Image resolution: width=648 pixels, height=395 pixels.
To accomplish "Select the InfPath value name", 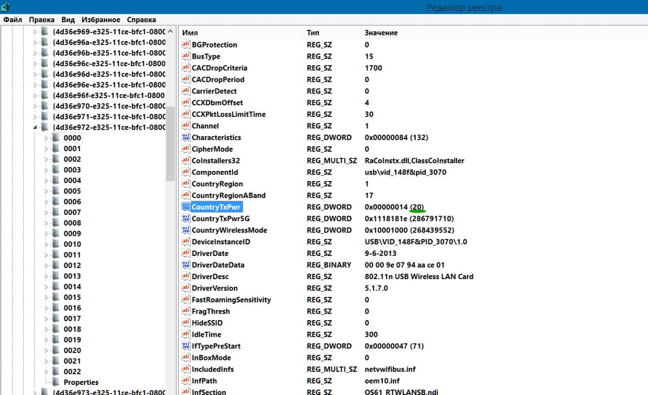I will (x=205, y=381).
